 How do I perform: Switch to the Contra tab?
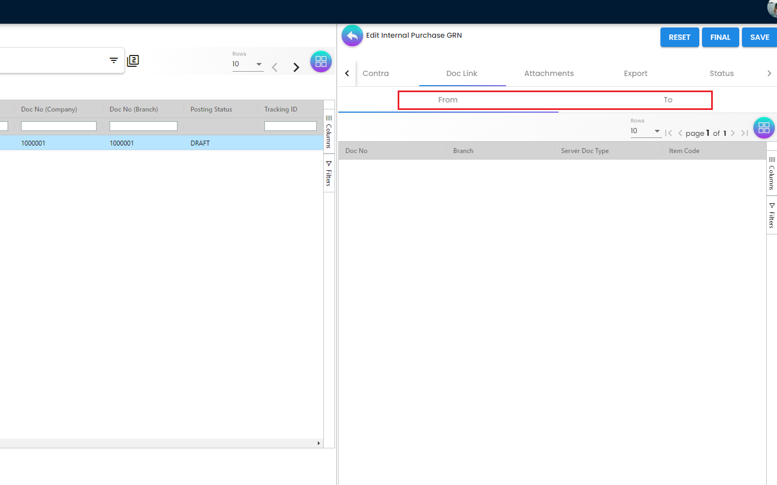376,73
